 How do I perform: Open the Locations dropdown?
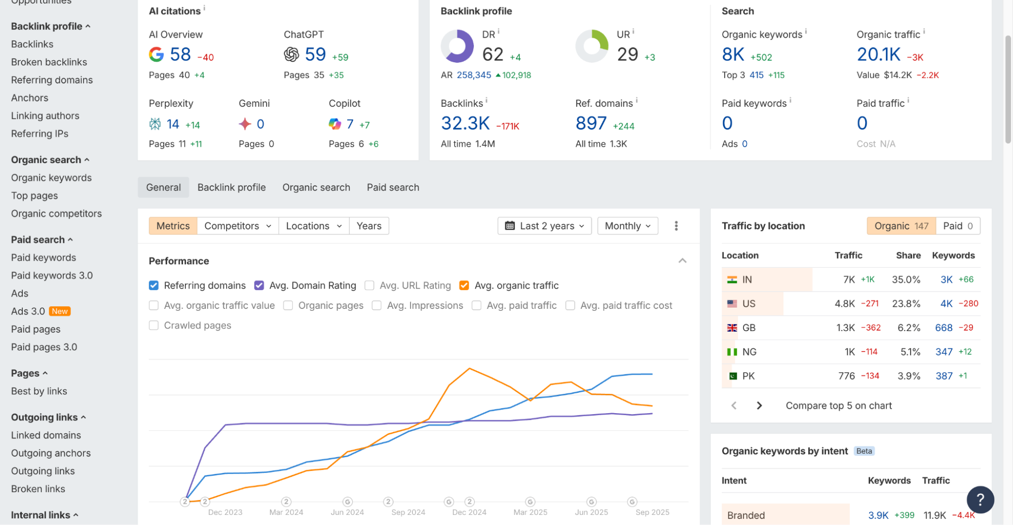(x=313, y=226)
